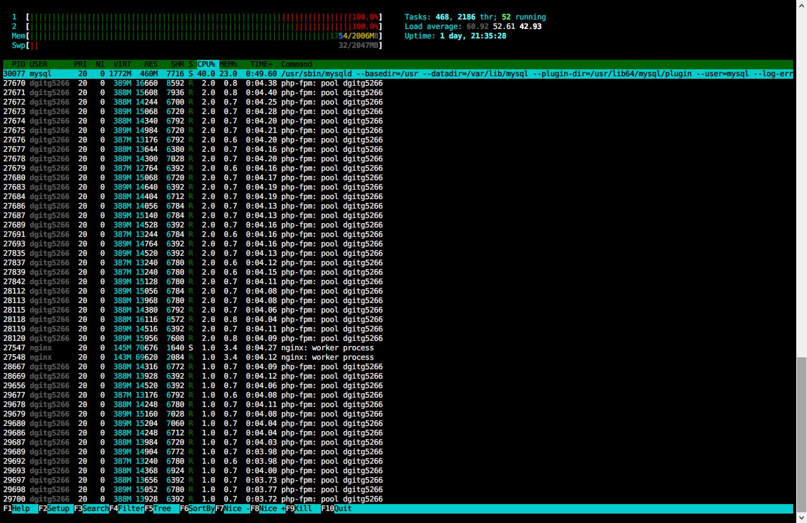Image resolution: width=807 pixels, height=523 pixels.
Task: Select php-fpm process with PID 27671
Action: point(193,93)
